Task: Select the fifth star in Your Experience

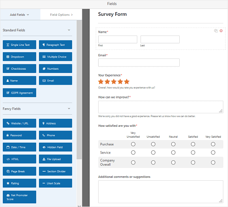Action: pos(127,81)
